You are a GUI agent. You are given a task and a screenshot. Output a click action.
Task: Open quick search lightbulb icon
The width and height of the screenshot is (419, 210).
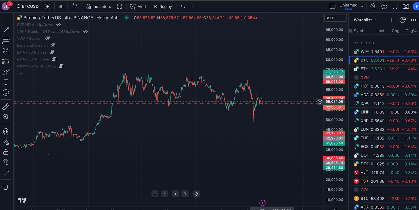[x=373, y=6]
